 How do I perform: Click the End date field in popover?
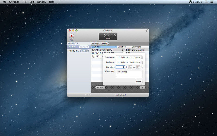[128, 62]
